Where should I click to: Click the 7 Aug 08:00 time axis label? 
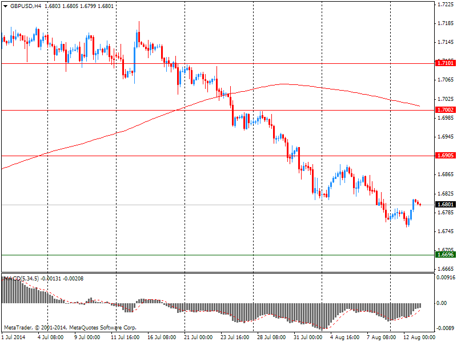click(x=382, y=337)
